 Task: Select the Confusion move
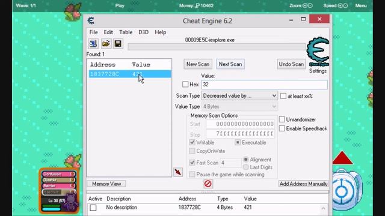click(58, 174)
